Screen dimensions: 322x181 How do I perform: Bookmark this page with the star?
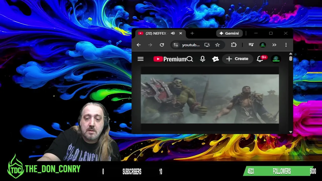(218, 45)
